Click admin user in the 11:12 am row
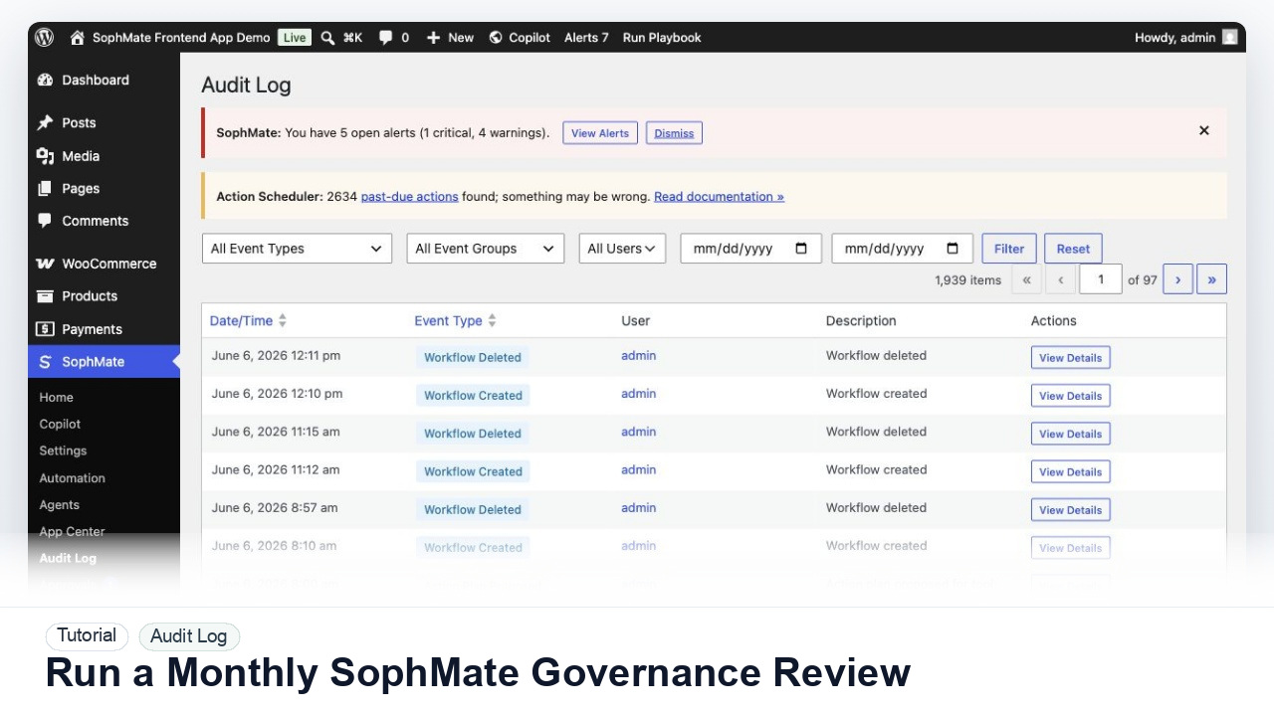This screenshot has height=716, width=1274. 638,470
